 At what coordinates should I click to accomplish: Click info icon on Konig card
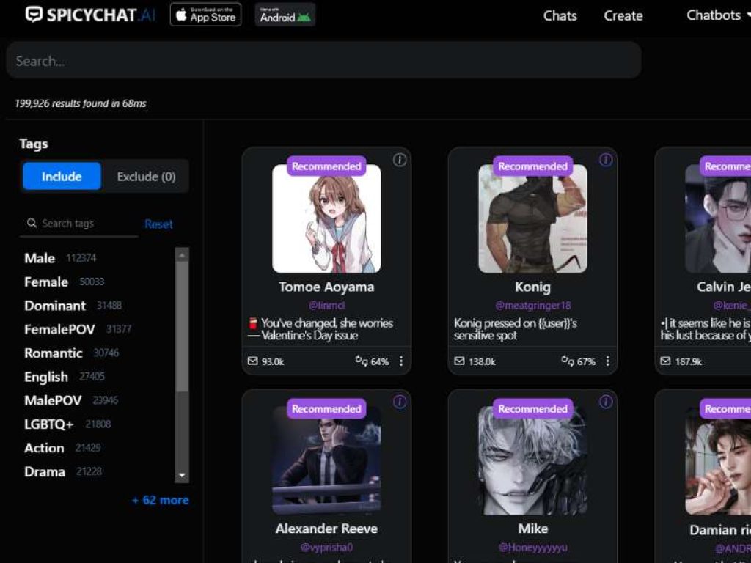[x=606, y=160]
